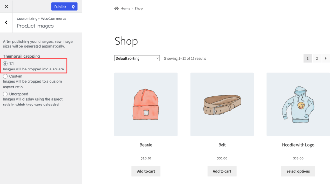The height and width of the screenshot is (184, 333).
Task: Click the Publish button
Action: pos(60,7)
